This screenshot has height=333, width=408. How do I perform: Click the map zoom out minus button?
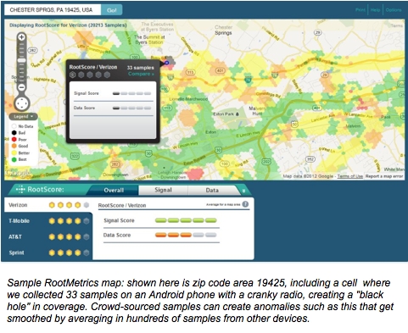coord(21,87)
